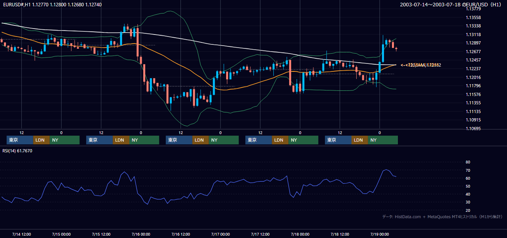
Task: Select the leftmost LDN session block
Action: point(42,140)
